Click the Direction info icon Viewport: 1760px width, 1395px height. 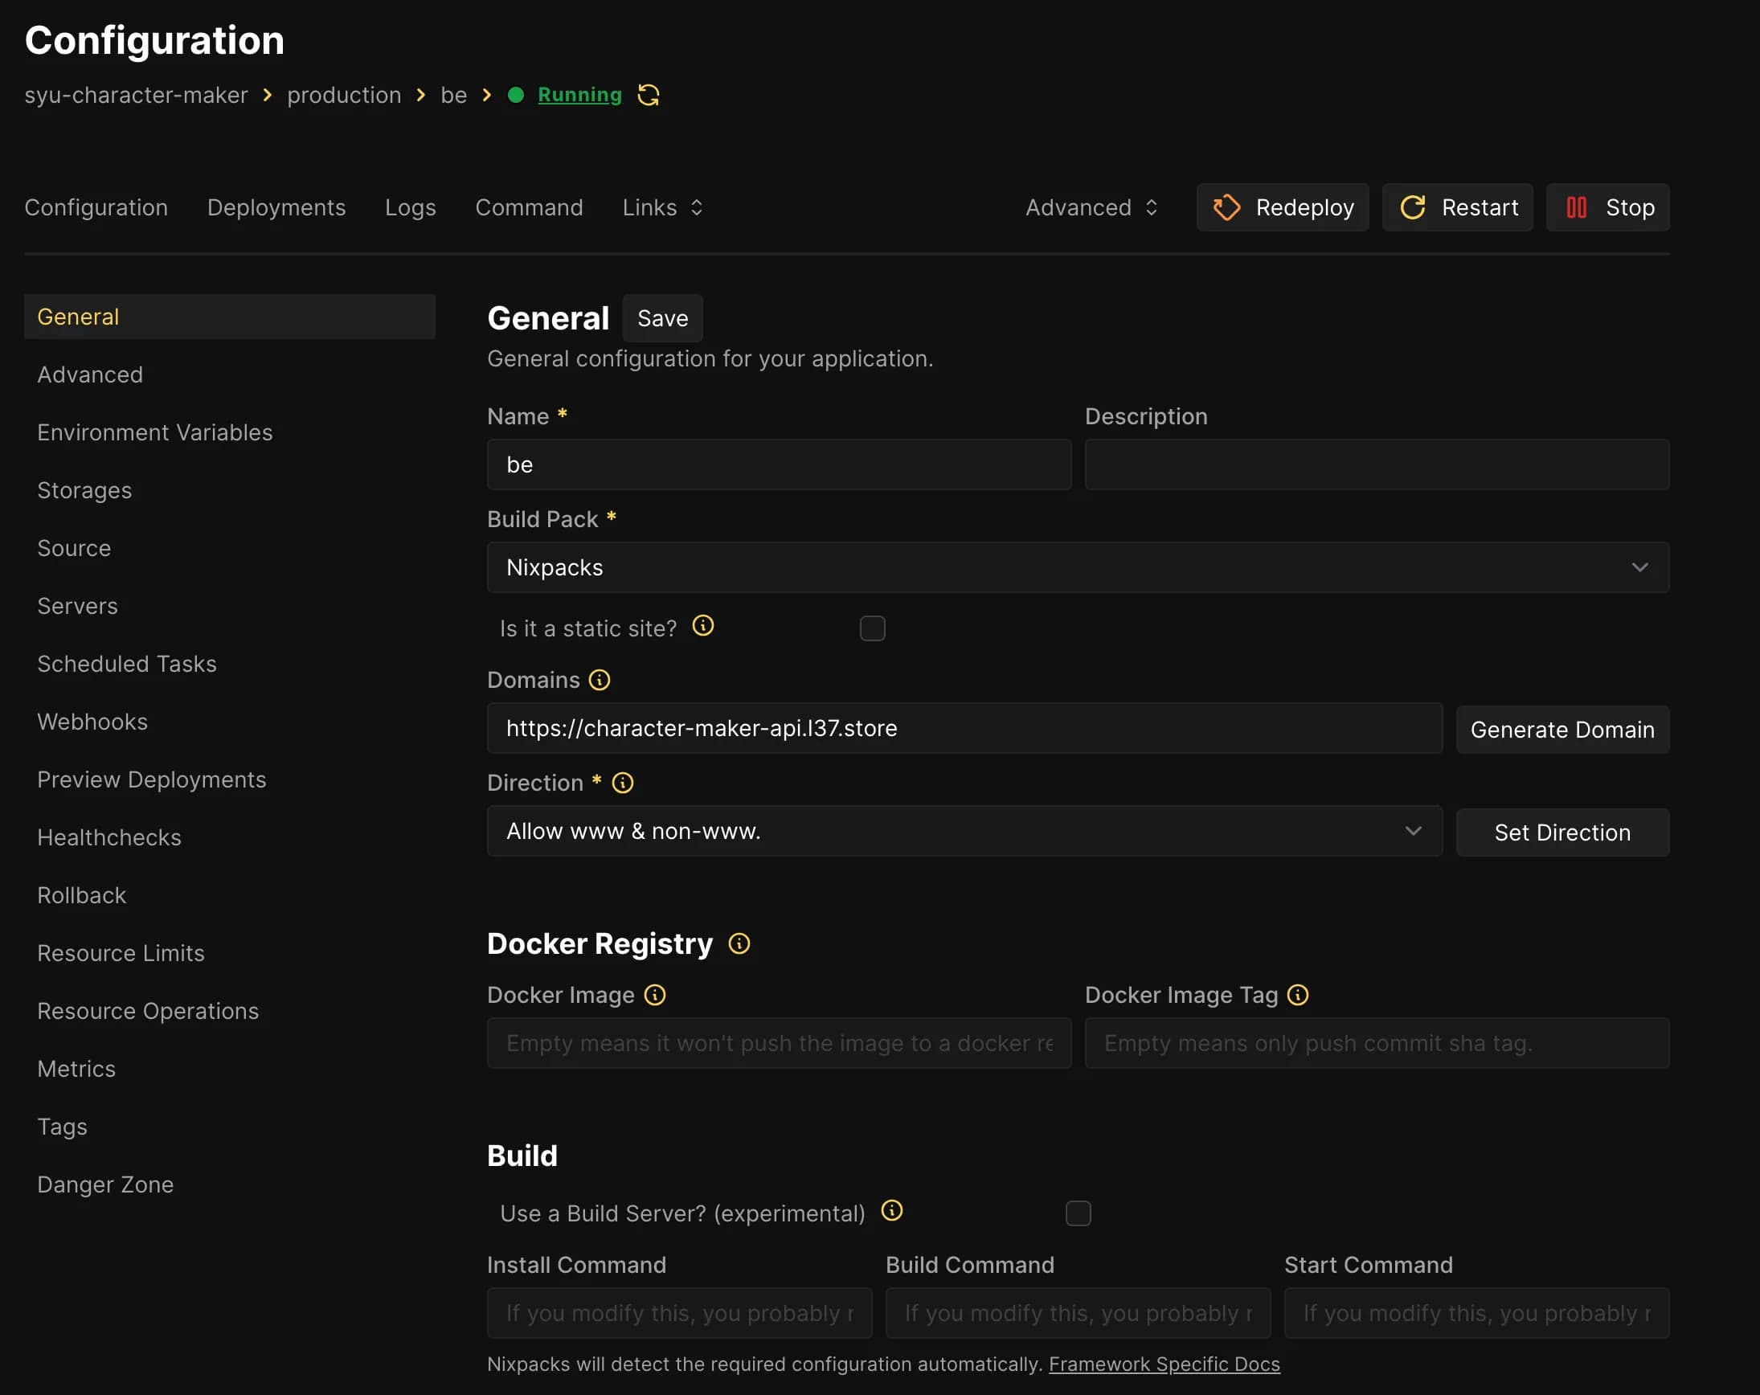pyautogui.click(x=623, y=783)
